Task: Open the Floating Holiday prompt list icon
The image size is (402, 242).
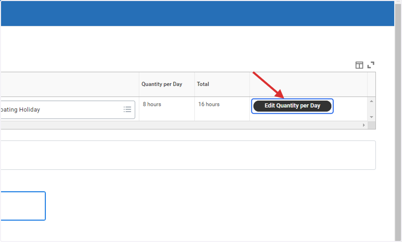Action: 127,109
